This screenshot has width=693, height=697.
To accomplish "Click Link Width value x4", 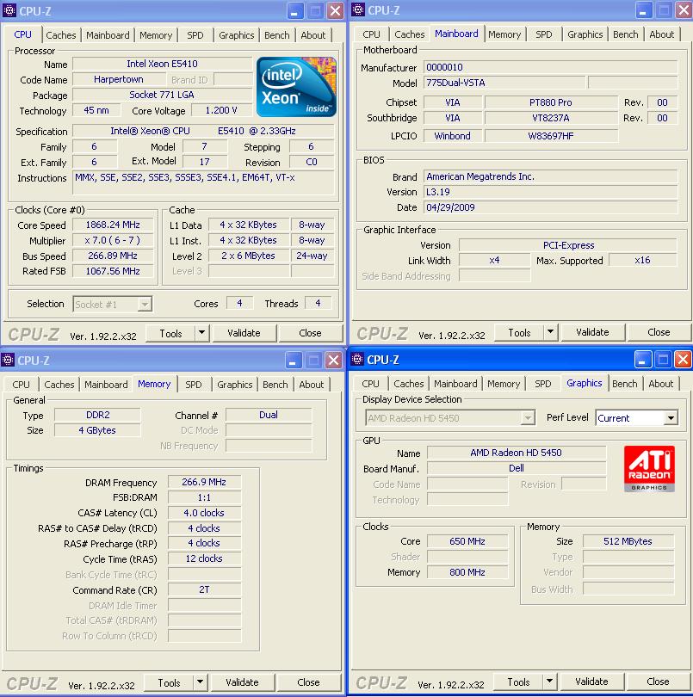I will (495, 261).
